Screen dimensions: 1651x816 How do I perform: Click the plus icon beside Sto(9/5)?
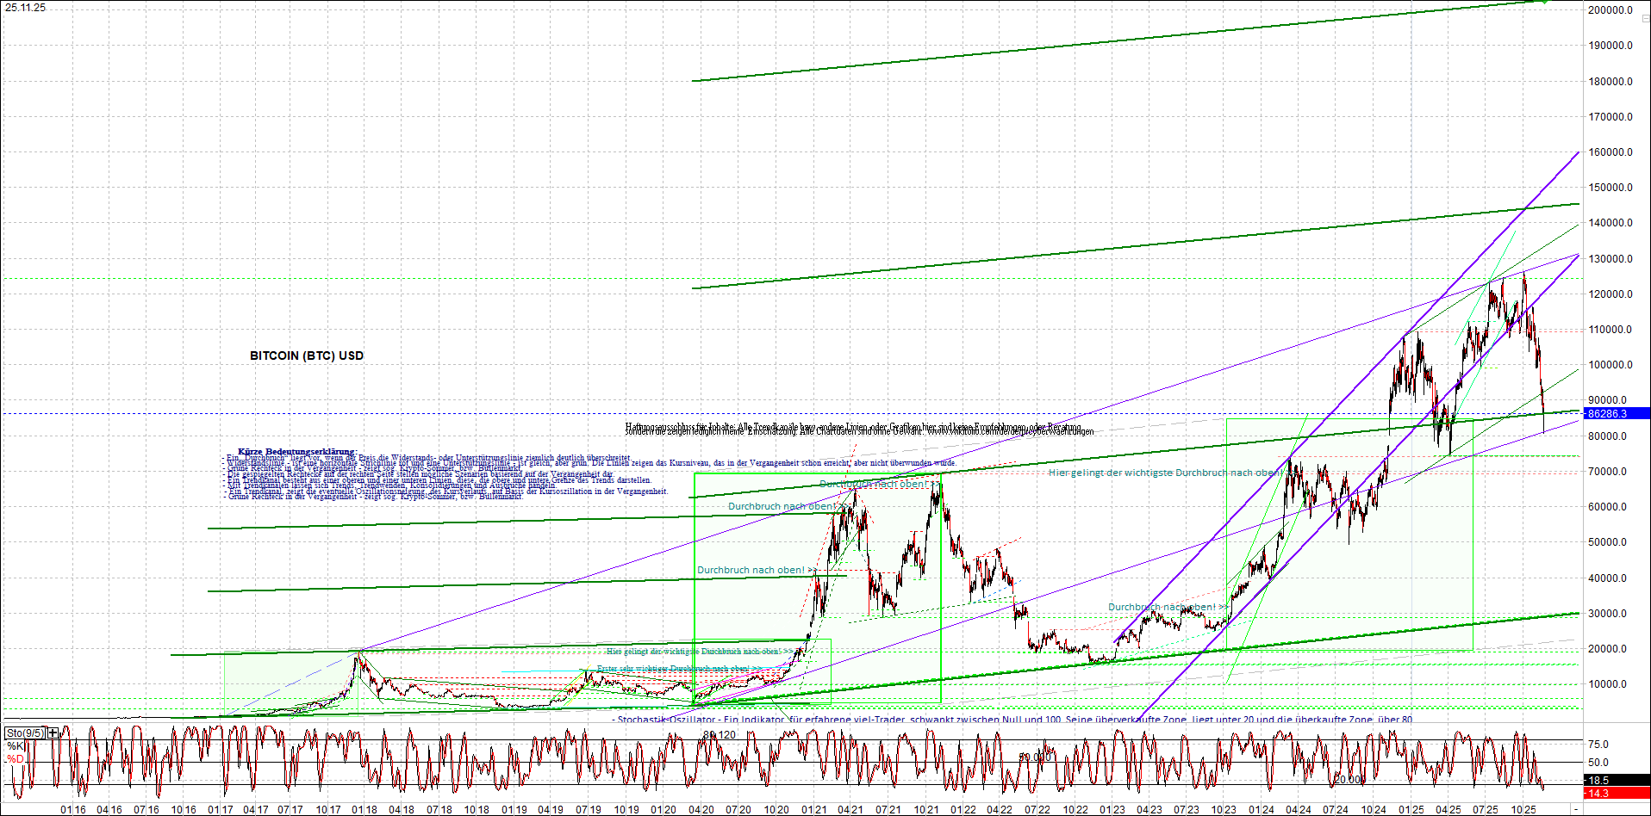(x=52, y=732)
